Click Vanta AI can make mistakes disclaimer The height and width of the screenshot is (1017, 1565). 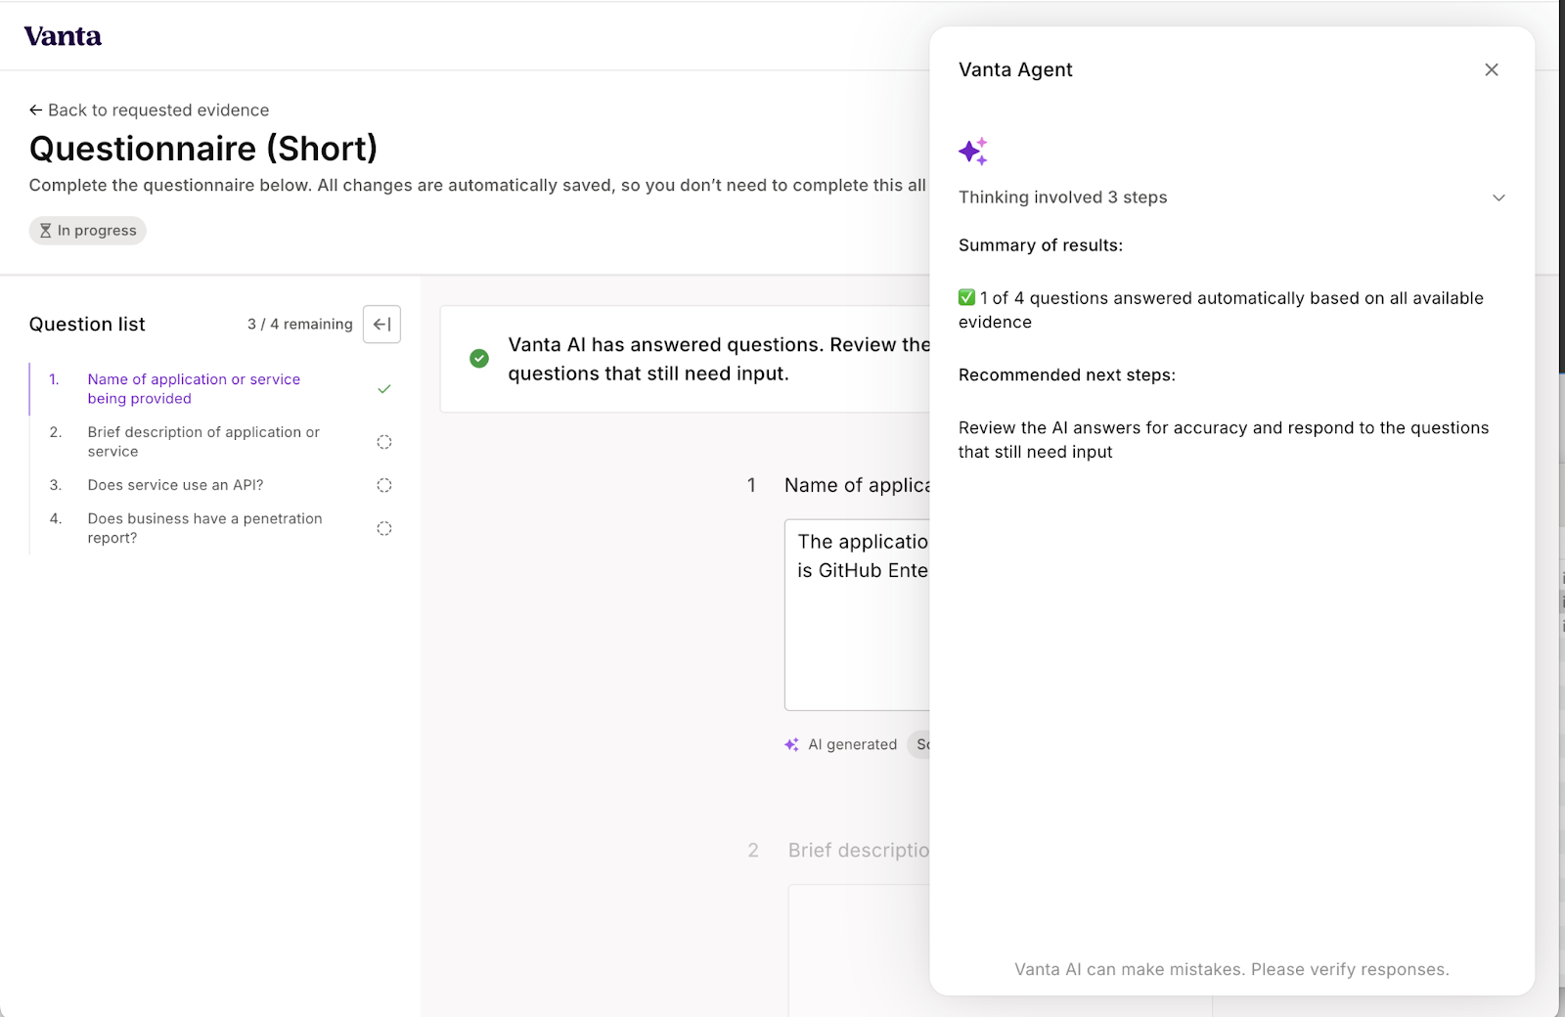click(x=1232, y=970)
